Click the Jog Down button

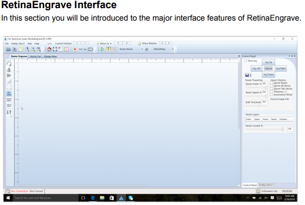tap(268, 74)
